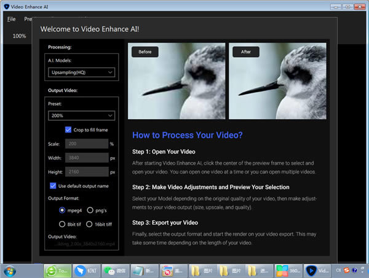
Task: Select 16bit tiff output format
Action: point(89,224)
